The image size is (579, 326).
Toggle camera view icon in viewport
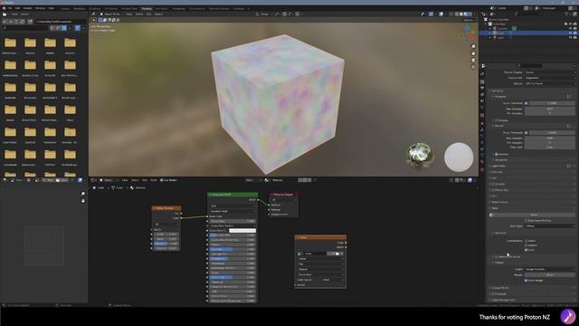(473, 61)
